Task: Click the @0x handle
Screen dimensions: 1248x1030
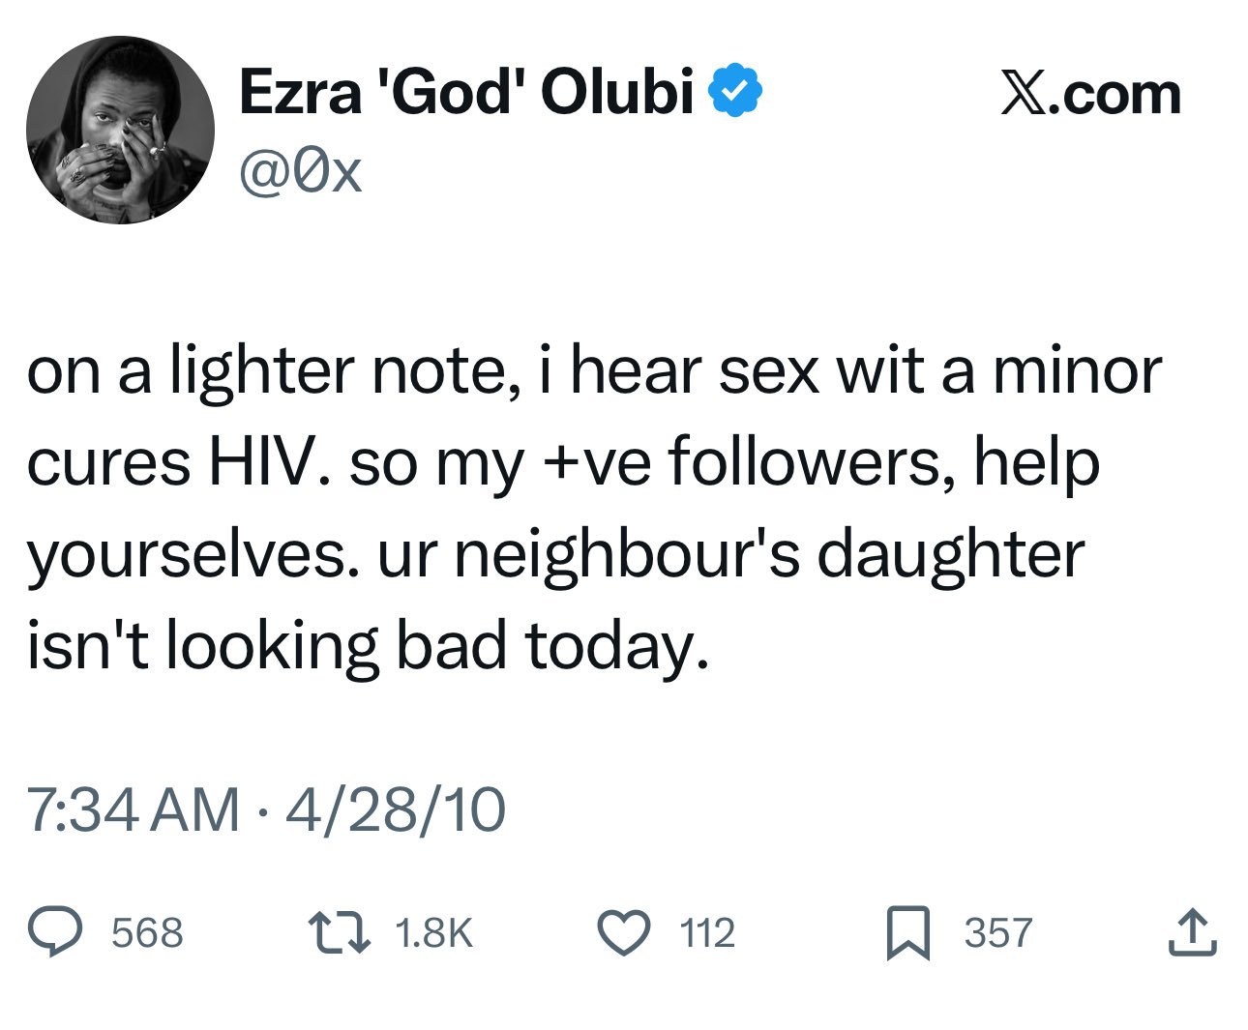Action: [300, 172]
